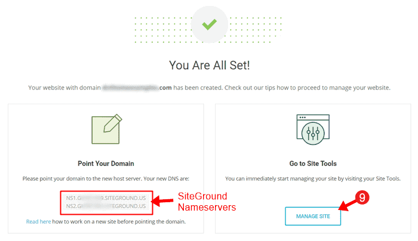Click the note-and-pencil Point Your Domain icon
The width and height of the screenshot is (418, 241).
click(x=107, y=129)
